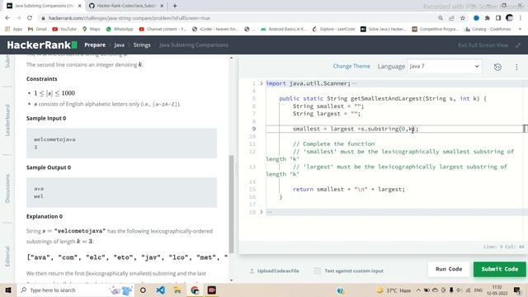The image size is (528, 297).
Task: Show hidden system tray icons
Action: click(418, 290)
